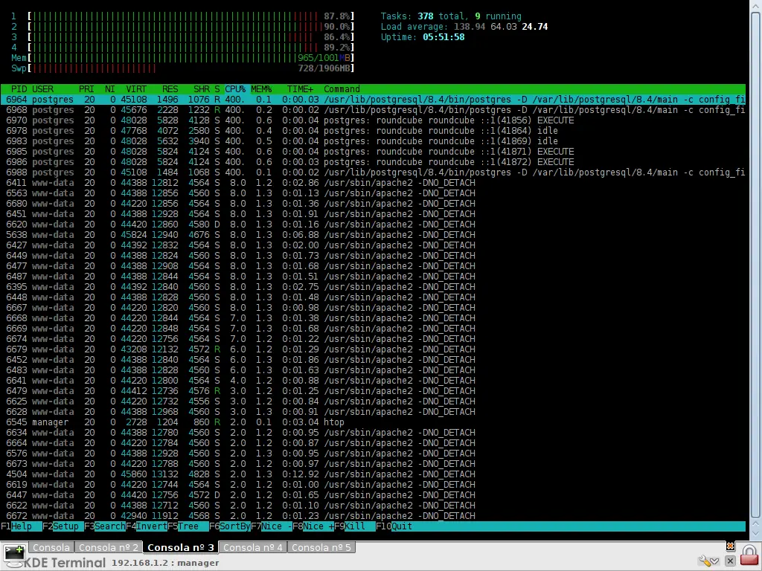
Task: Click the terminal vertical scrollbar
Action: [x=755, y=265]
